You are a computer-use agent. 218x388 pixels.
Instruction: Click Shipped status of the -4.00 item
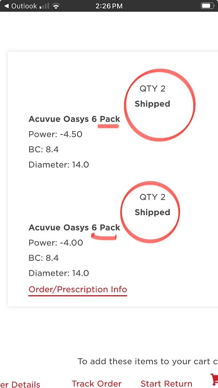153,213
